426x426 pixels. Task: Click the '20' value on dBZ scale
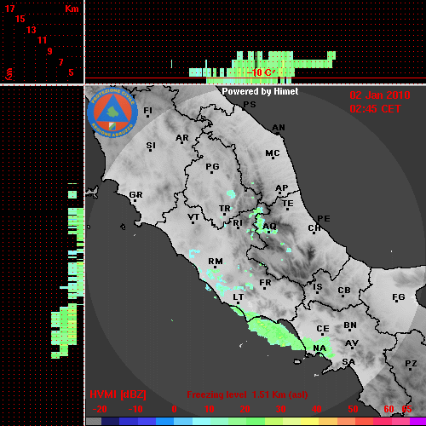pos(245,409)
